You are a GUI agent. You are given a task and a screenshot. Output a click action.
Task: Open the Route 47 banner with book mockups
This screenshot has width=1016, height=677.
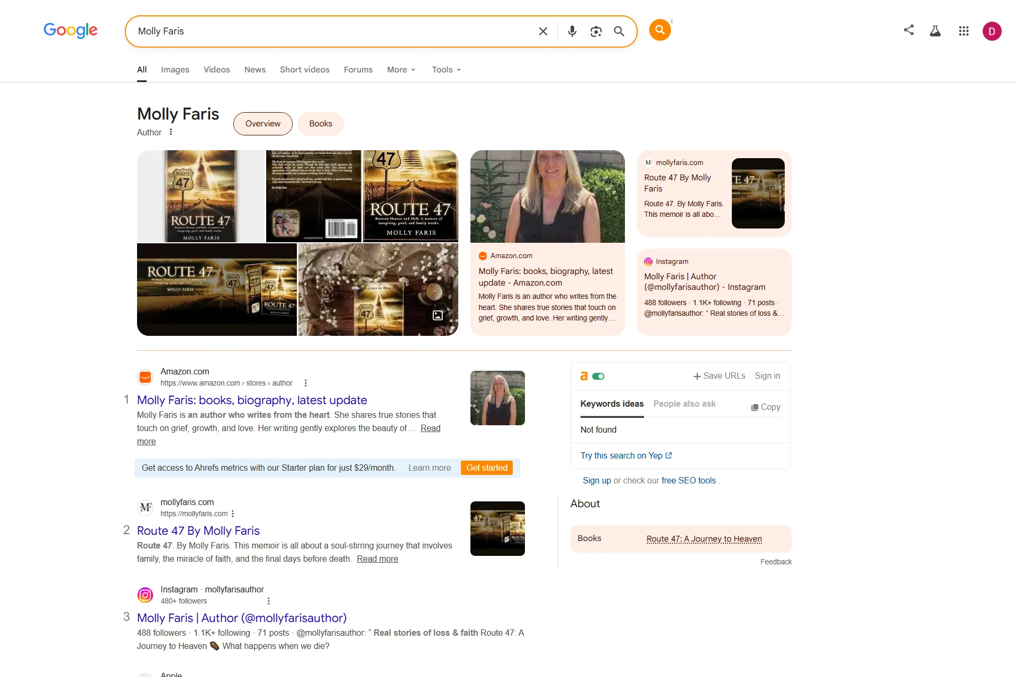click(217, 290)
